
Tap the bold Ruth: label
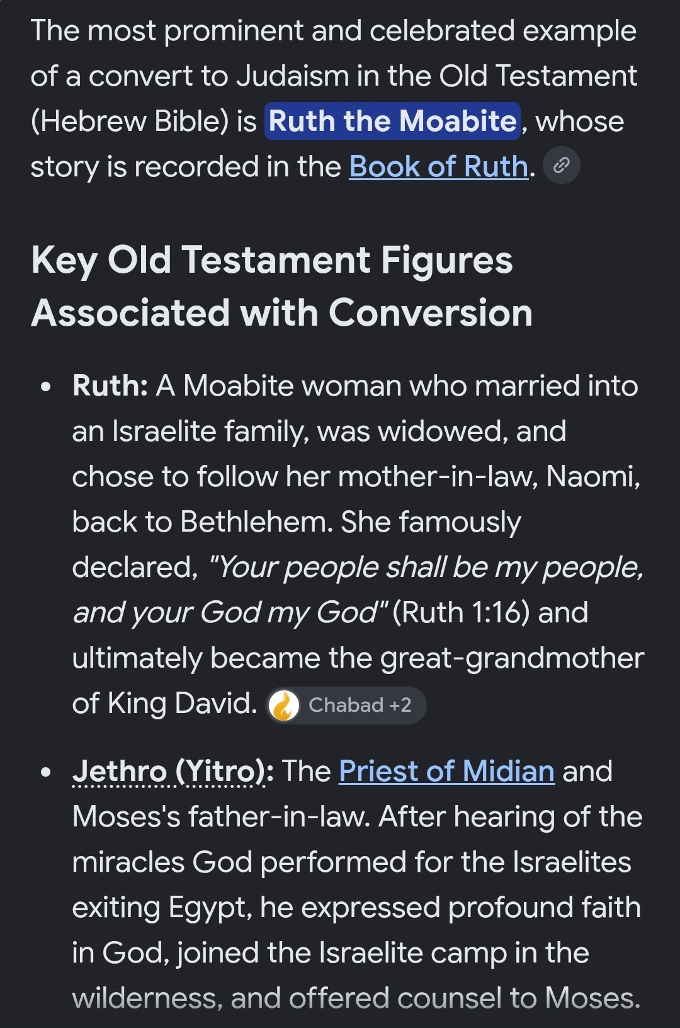pyautogui.click(x=110, y=385)
